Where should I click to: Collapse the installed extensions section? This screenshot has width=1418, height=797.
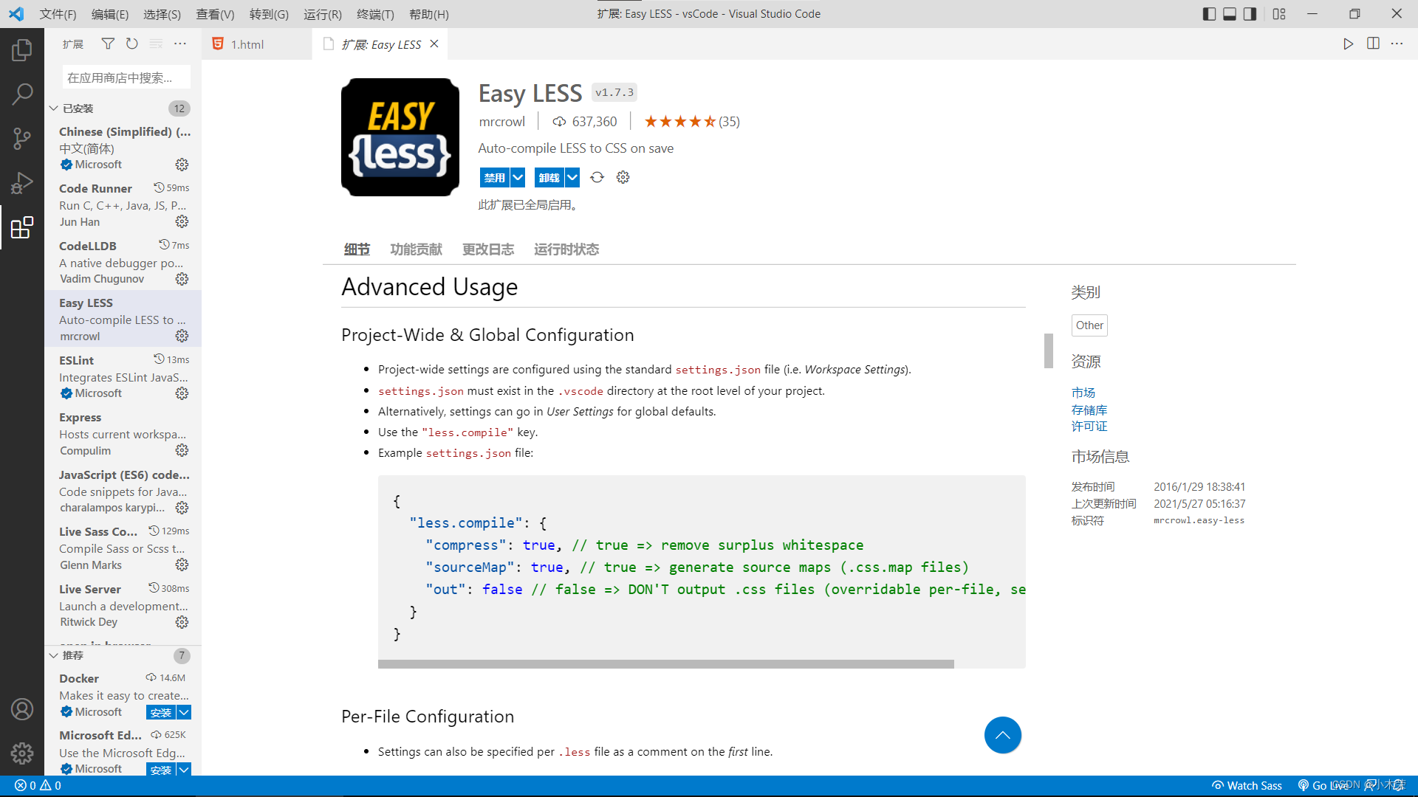[x=54, y=108]
